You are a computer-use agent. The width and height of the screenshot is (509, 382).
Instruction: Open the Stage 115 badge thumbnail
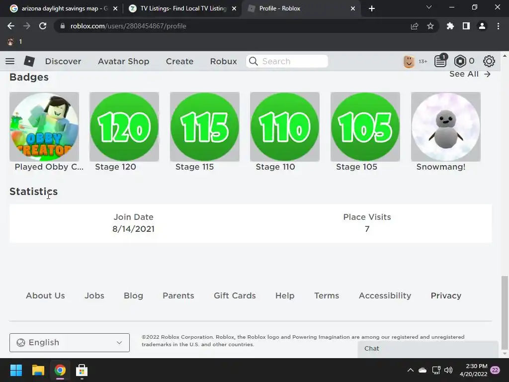click(204, 127)
